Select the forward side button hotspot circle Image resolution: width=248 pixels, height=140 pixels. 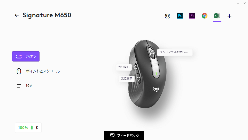pos(136,67)
